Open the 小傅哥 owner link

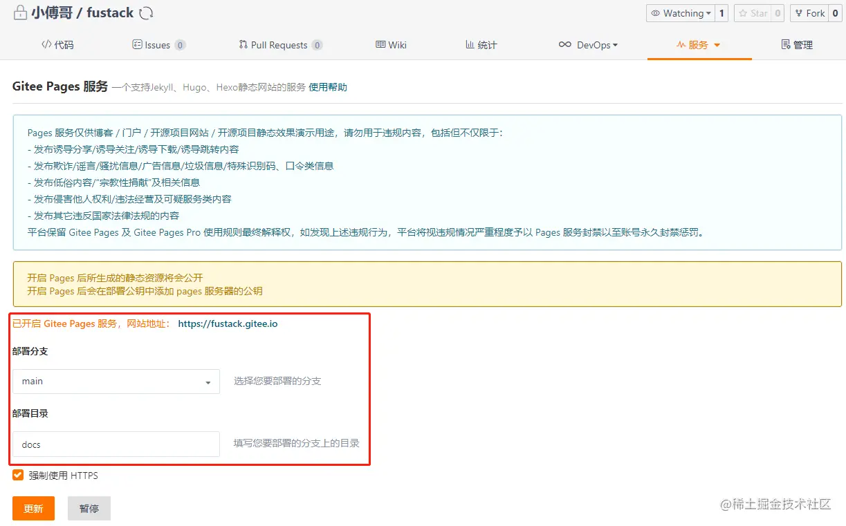(x=52, y=13)
